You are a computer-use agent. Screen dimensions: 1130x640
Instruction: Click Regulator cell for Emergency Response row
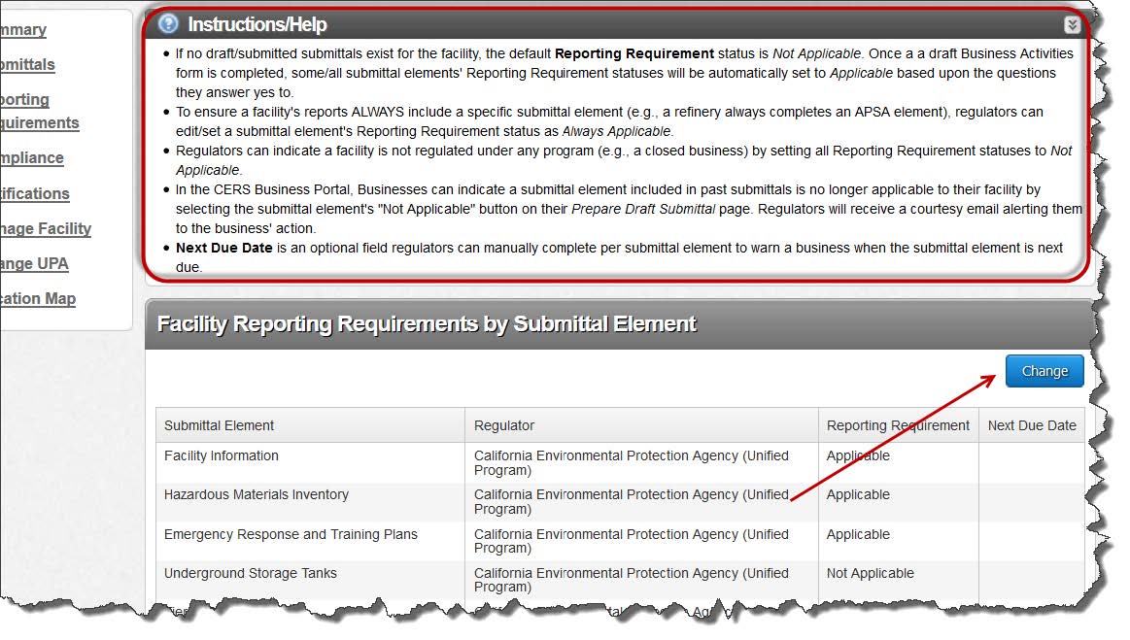pos(641,541)
